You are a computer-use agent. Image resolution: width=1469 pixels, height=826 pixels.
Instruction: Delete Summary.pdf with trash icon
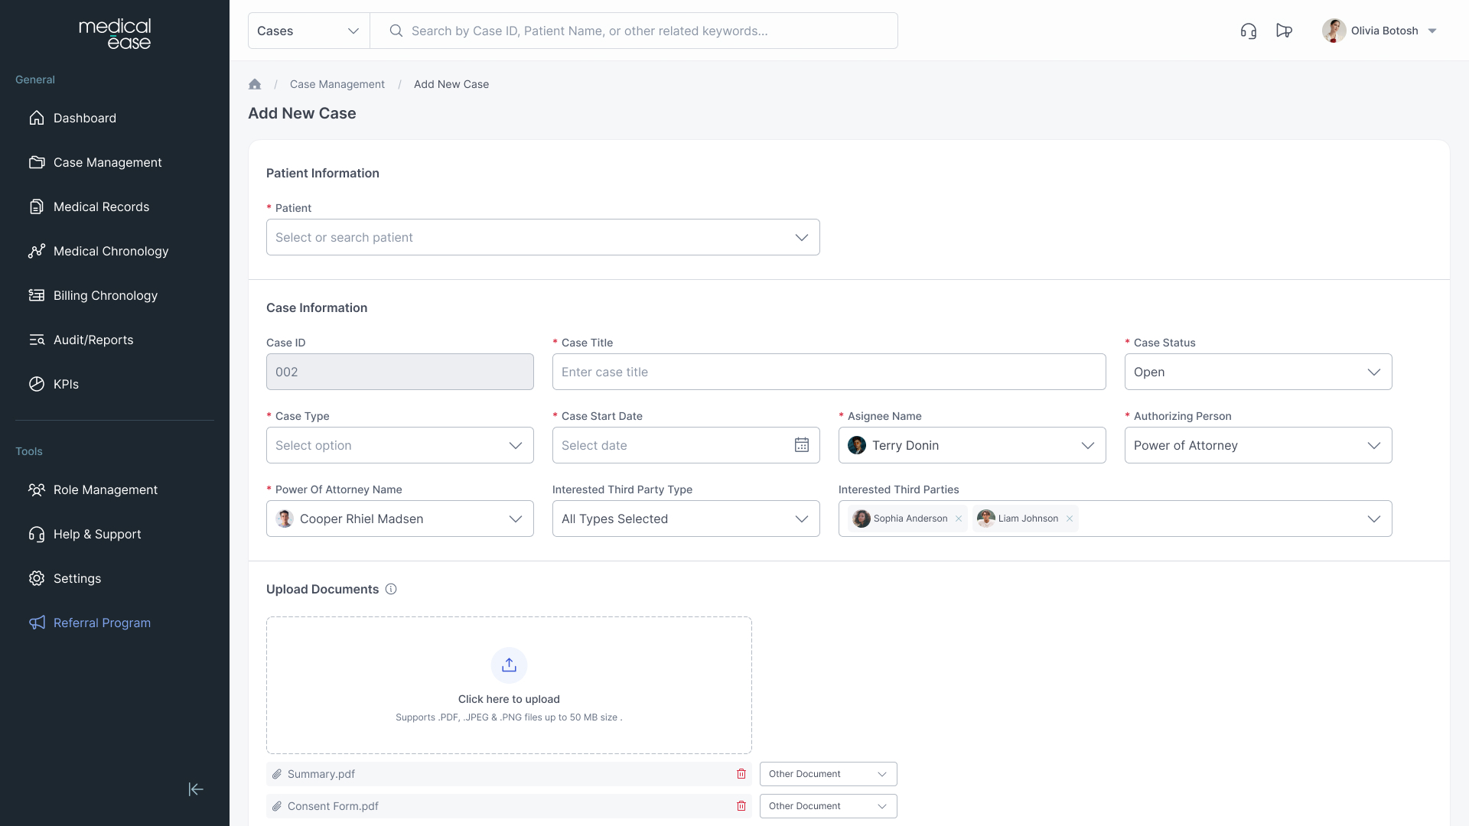(x=741, y=774)
